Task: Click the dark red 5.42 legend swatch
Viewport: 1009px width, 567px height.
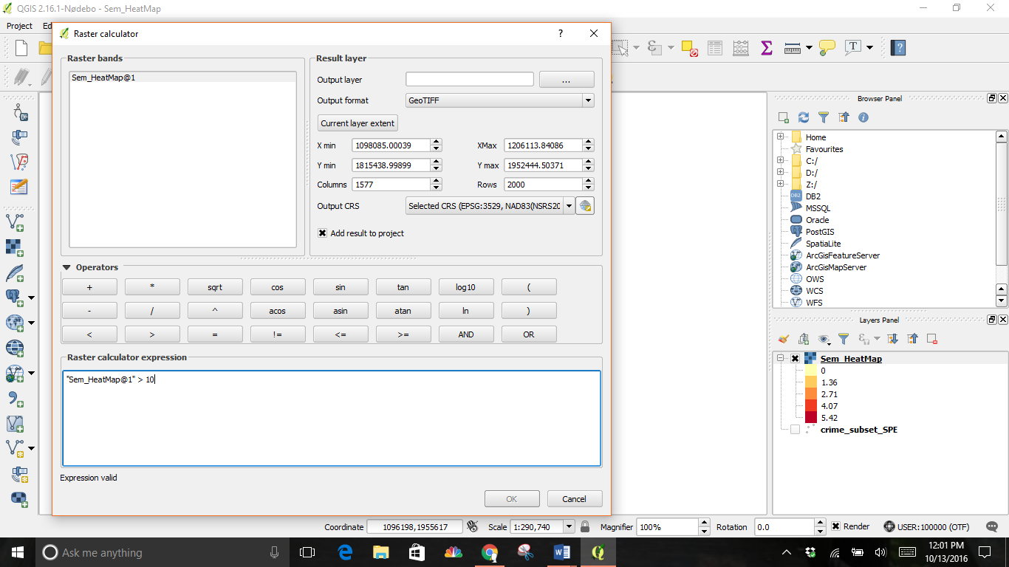Action: pyautogui.click(x=811, y=418)
